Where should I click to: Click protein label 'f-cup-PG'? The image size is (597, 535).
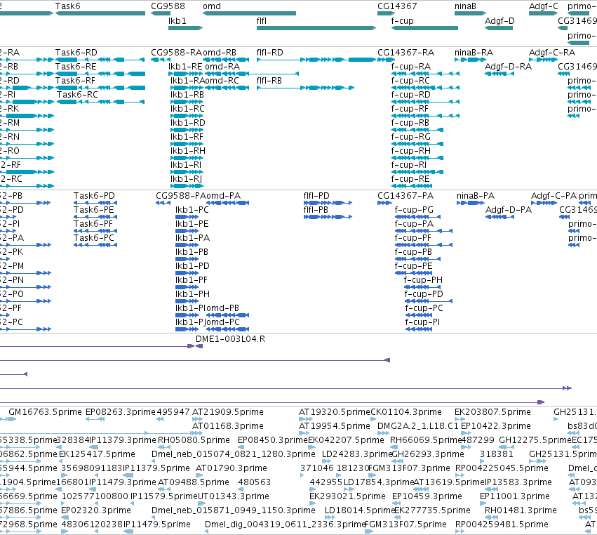point(414,210)
